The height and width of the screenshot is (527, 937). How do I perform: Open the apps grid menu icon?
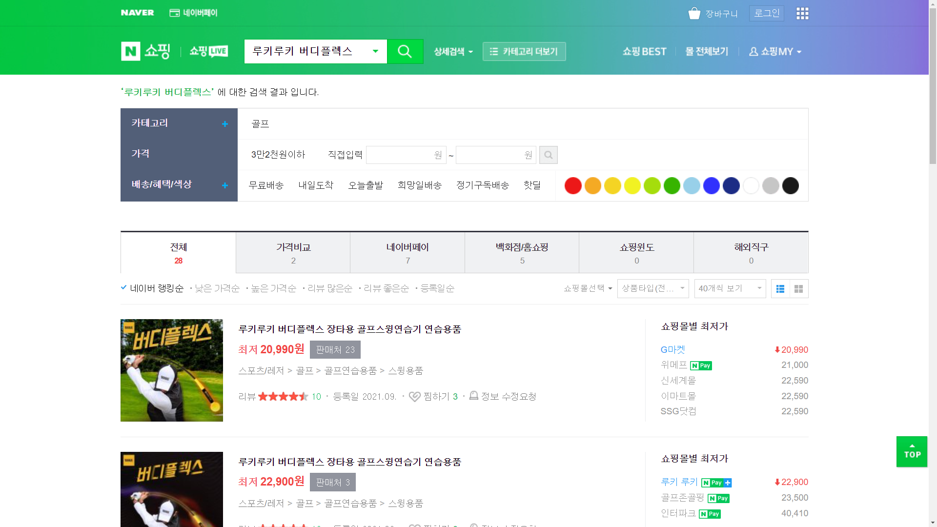point(802,13)
